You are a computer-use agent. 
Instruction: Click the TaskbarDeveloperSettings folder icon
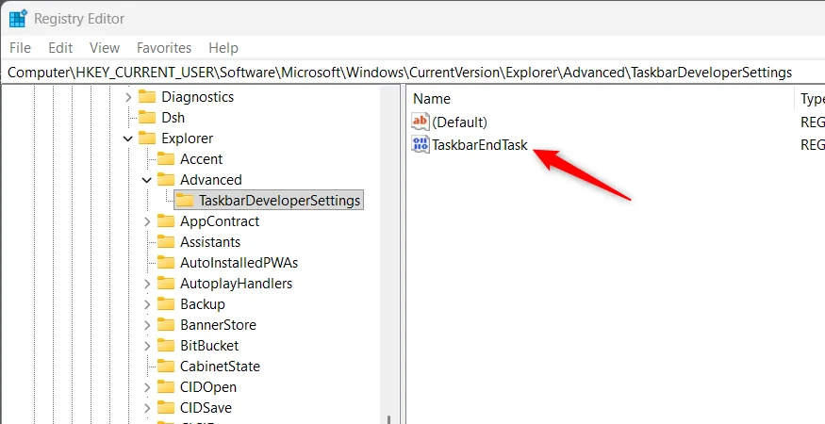click(x=185, y=201)
